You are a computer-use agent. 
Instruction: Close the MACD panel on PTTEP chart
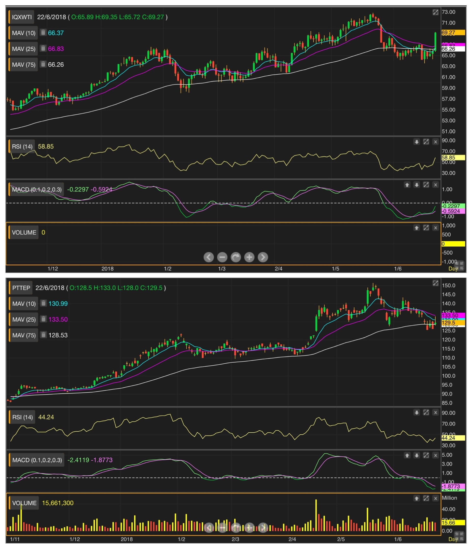435,455
